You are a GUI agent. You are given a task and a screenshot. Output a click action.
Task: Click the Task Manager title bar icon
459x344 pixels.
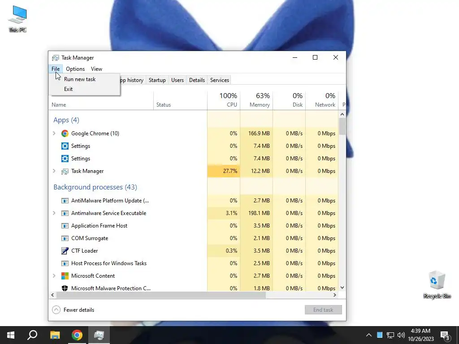(55, 58)
